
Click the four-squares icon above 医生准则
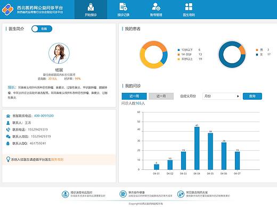[x=189, y=7]
